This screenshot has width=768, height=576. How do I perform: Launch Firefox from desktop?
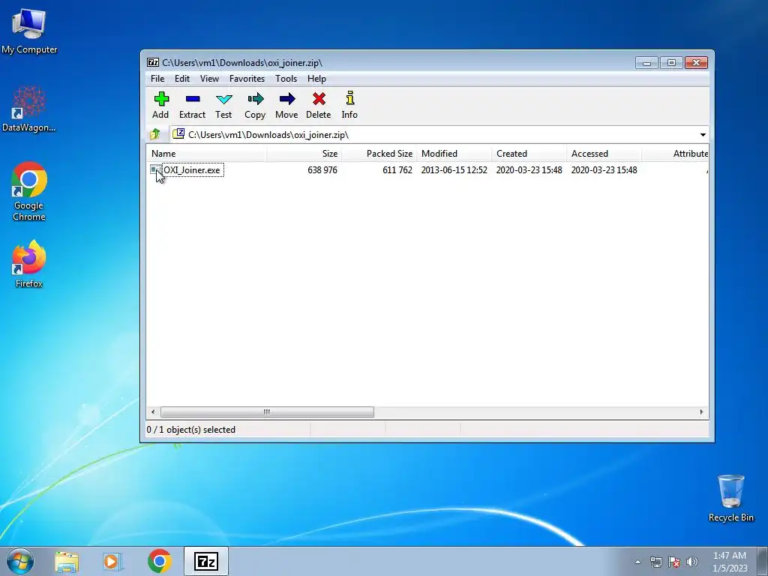pos(29,264)
